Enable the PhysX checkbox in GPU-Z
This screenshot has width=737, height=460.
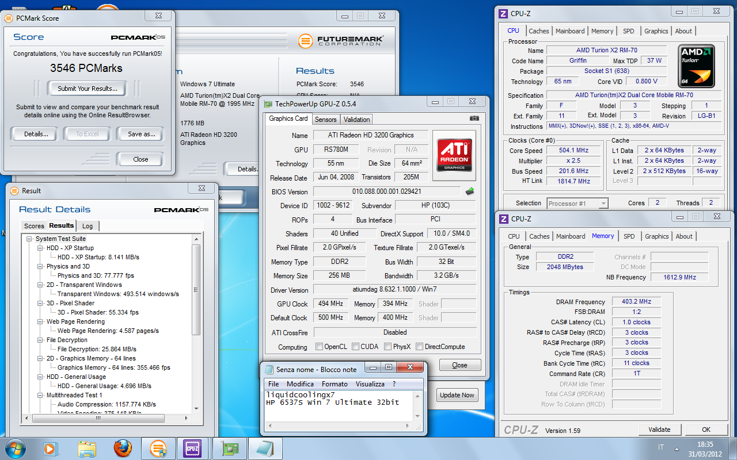[x=388, y=347]
